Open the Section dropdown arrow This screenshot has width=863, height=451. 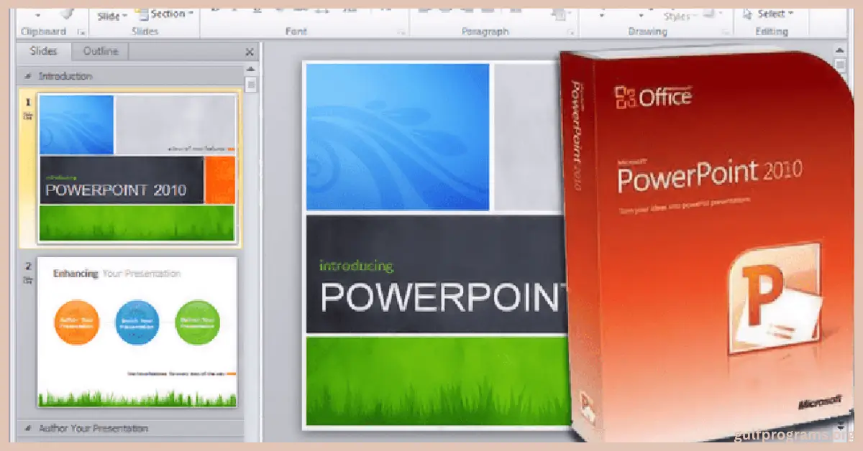pos(191,14)
